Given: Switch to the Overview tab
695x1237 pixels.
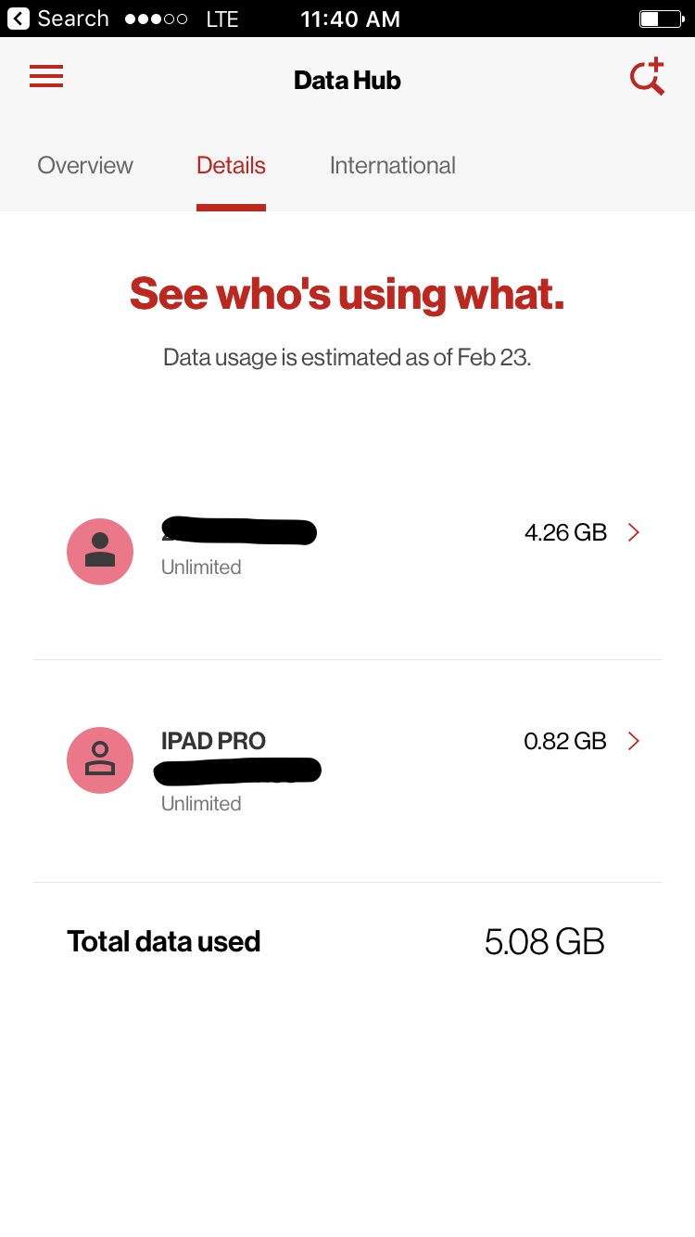Looking at the screenshot, I should pyautogui.click(x=85, y=165).
